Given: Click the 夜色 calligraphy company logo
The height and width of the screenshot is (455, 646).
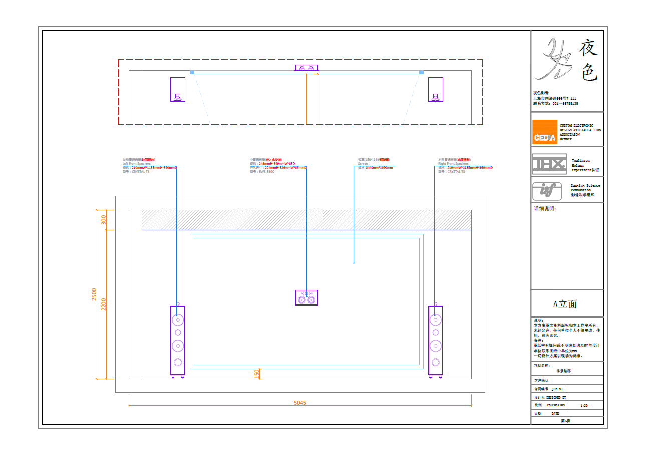Looking at the screenshot, I should coord(566,60).
